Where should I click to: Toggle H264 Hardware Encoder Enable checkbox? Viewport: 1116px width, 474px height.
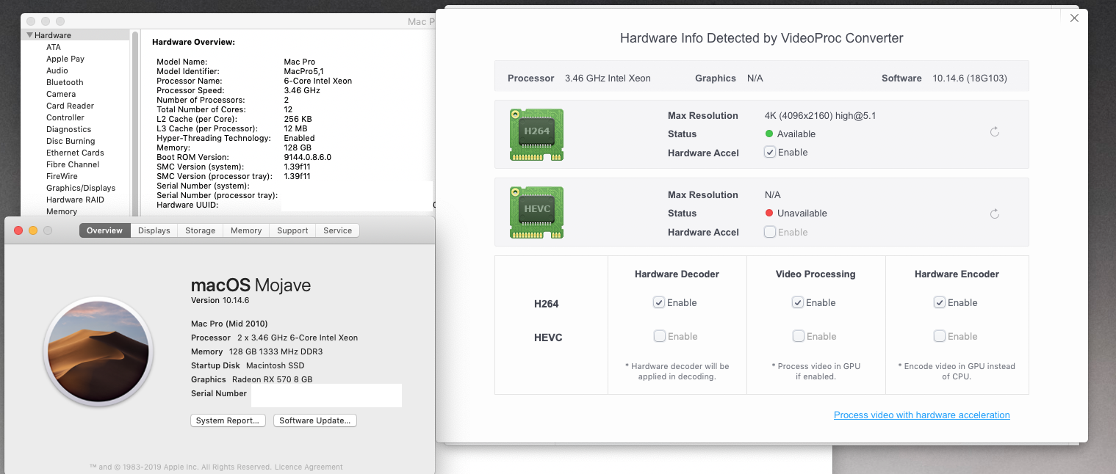click(x=940, y=302)
